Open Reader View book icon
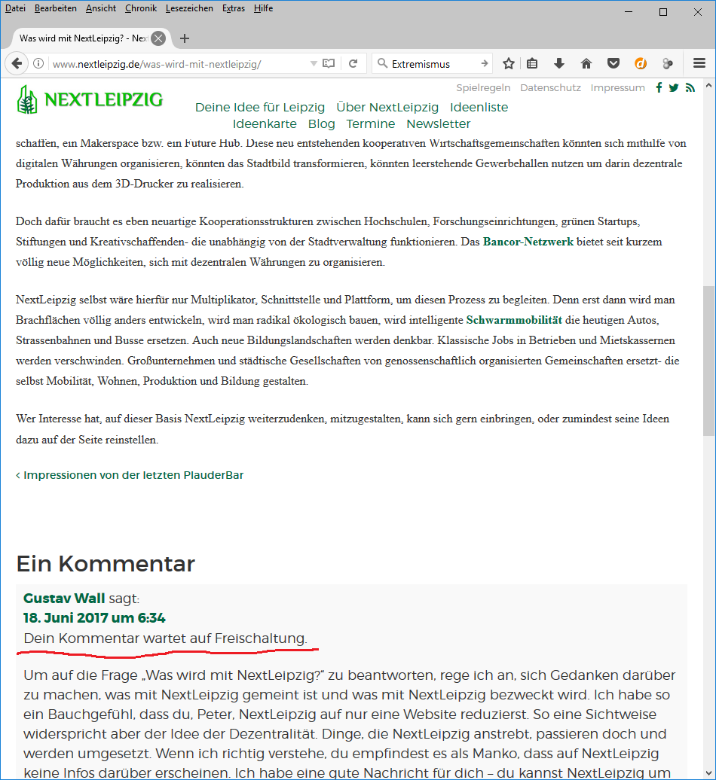 tap(329, 64)
